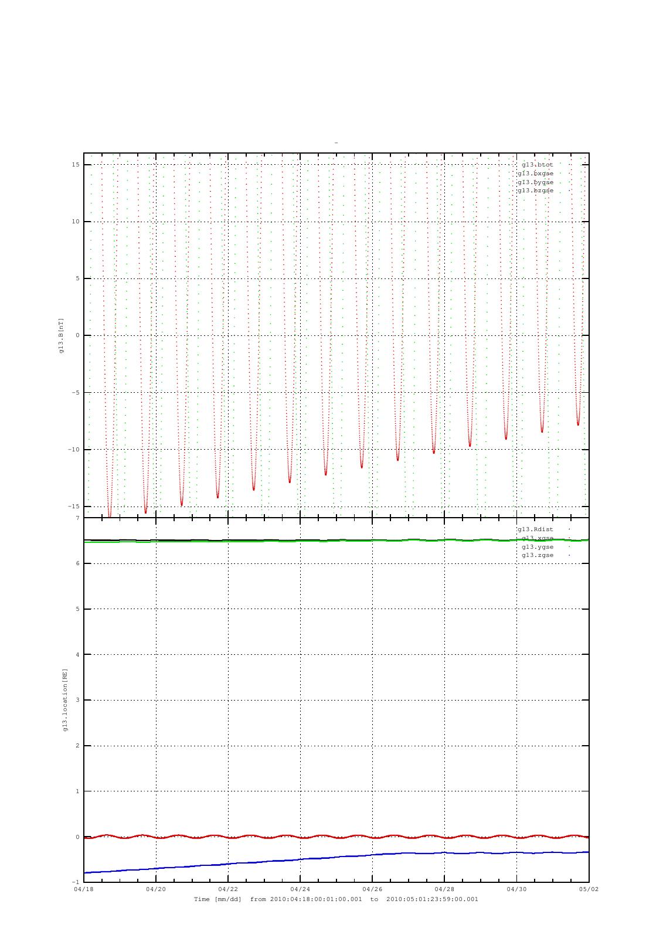Click the 3 tick on location axis
The height and width of the screenshot is (938, 663).
tap(77, 700)
